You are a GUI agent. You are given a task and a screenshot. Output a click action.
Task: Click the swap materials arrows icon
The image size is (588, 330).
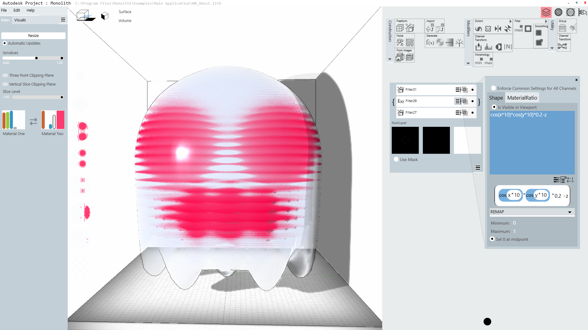33,122
